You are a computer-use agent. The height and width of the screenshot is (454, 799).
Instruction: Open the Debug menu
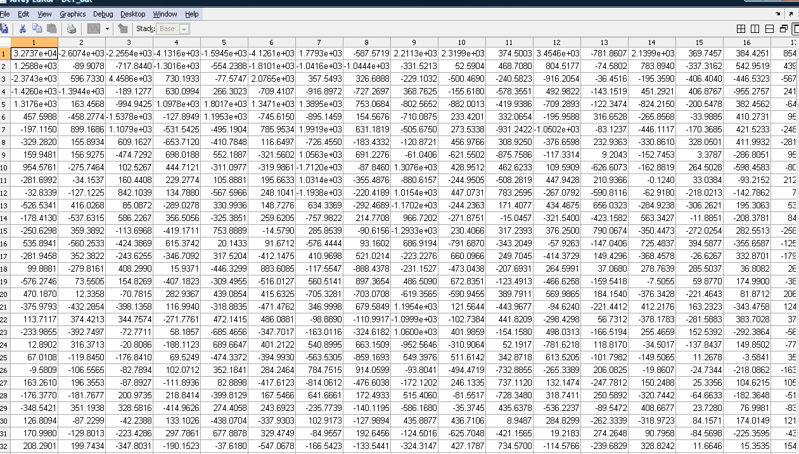103,13
